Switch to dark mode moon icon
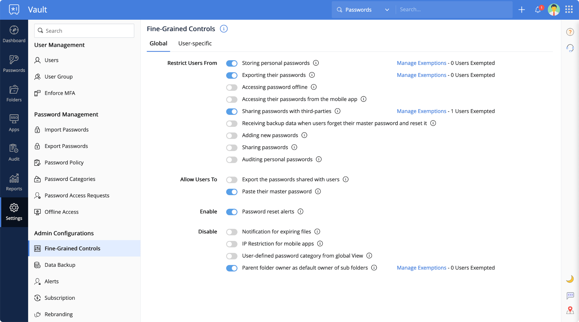Screen dimensions: 579x322 [x=570, y=279]
